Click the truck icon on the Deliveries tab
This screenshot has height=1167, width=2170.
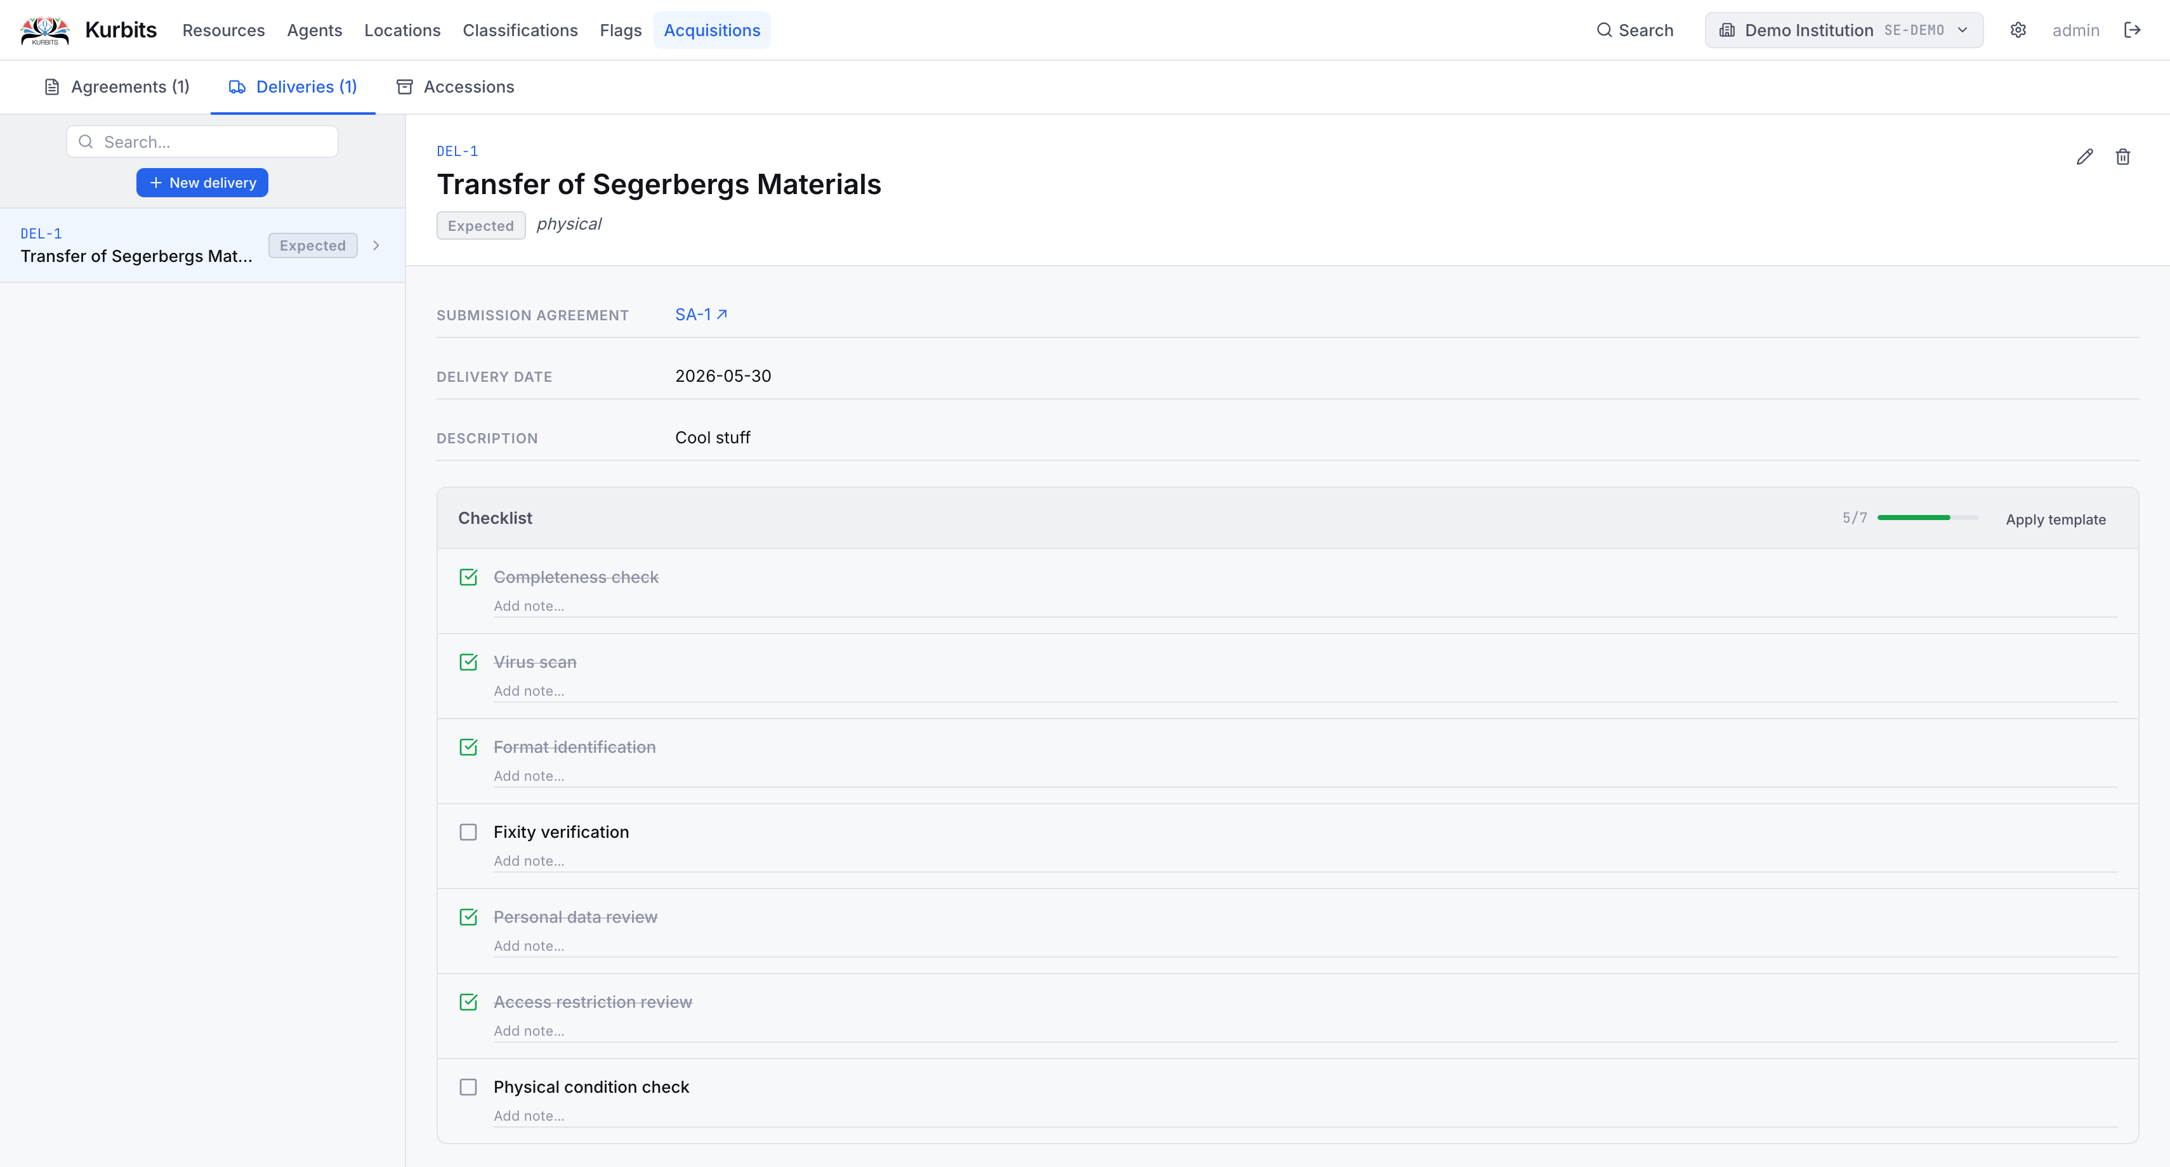(237, 87)
